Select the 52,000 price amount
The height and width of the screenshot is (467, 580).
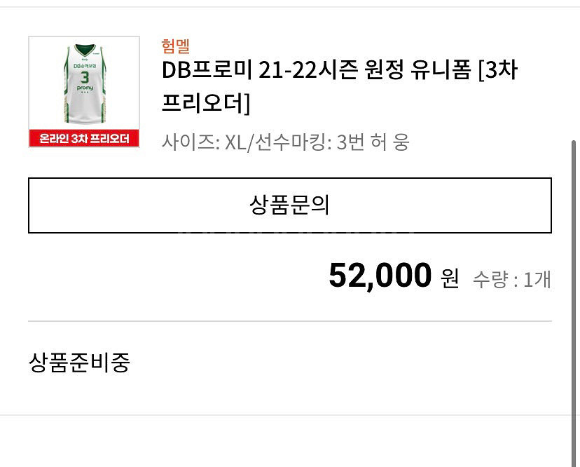click(x=380, y=276)
